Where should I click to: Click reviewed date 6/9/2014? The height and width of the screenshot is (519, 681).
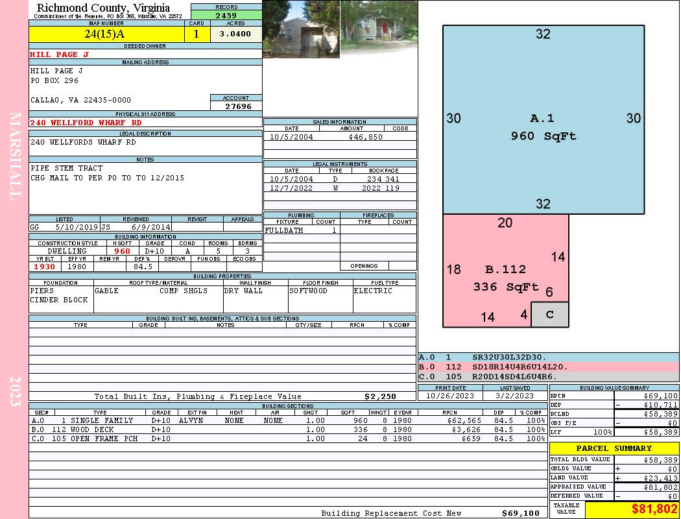coord(150,227)
